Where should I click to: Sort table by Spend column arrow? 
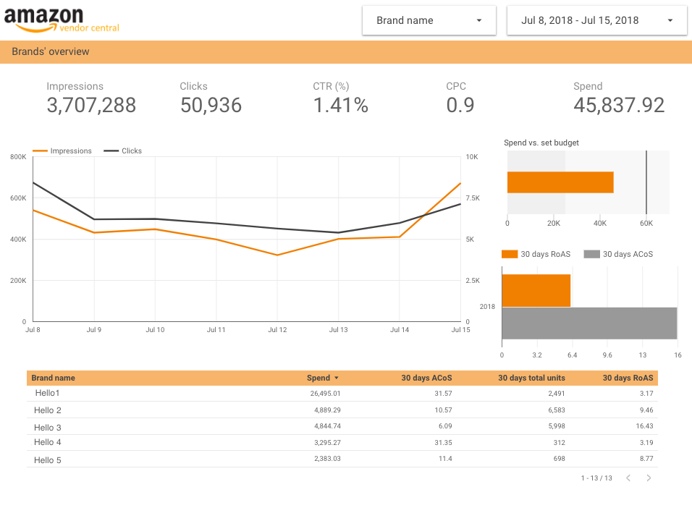coord(337,378)
